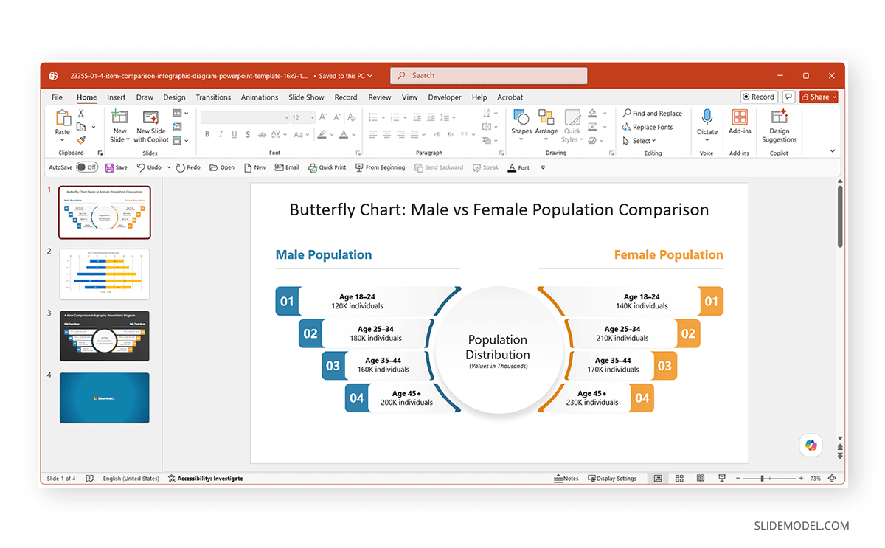This screenshot has height=548, width=885.
Task: Click Replace Fonts
Action: pos(648,127)
